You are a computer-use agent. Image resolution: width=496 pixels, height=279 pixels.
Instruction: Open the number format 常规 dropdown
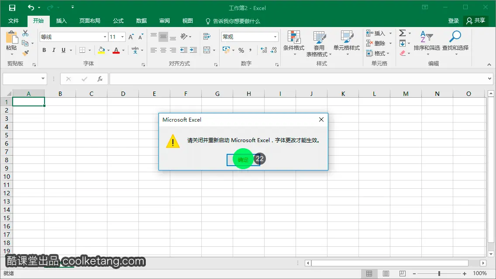(x=275, y=37)
